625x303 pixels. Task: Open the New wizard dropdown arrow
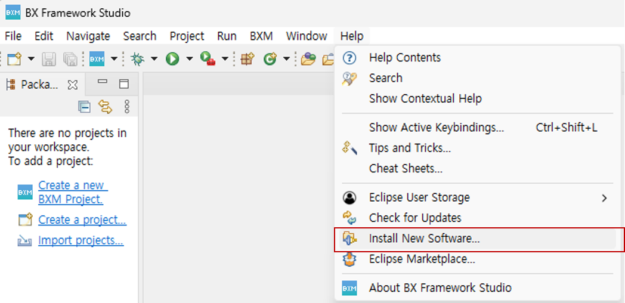[31, 59]
